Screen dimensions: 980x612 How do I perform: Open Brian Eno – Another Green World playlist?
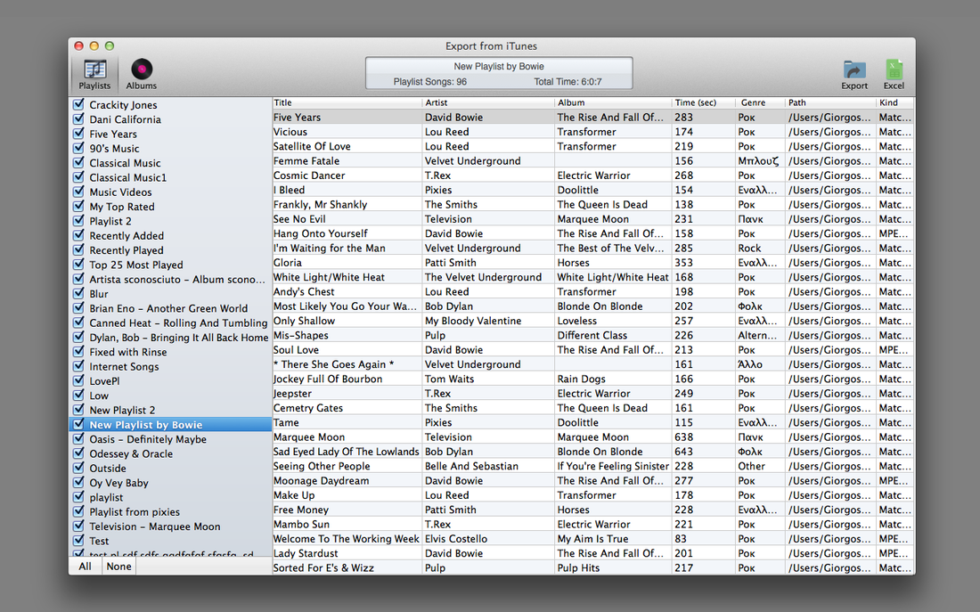[x=168, y=308]
